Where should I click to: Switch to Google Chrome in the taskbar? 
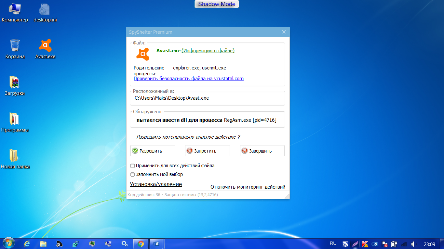pos(141,243)
